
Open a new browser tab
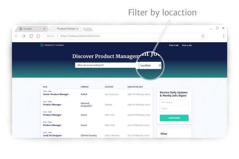88,29
